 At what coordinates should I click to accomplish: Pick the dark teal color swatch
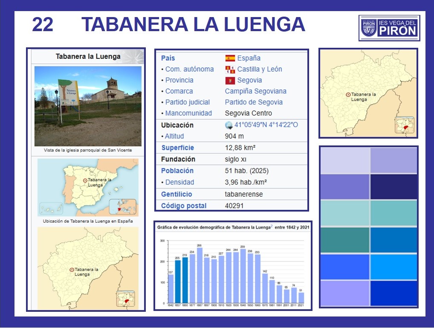pos(345,240)
